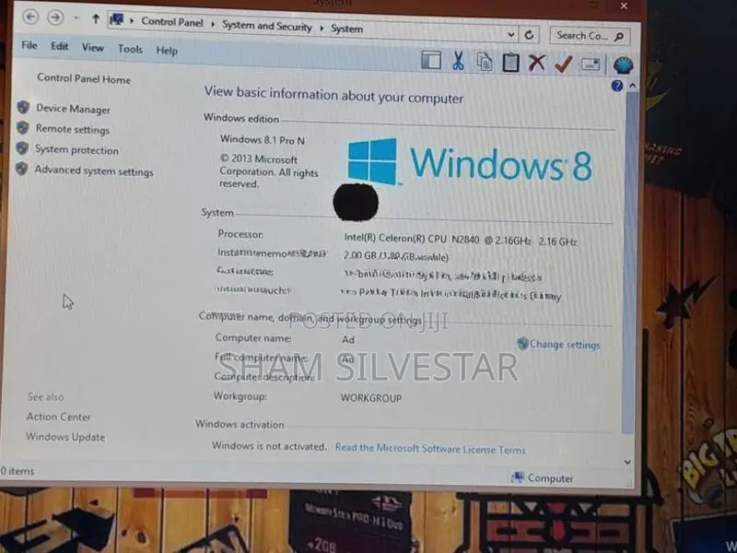The image size is (737, 553).
Task: Click the Cut scissors toolbar icon
Action: 458,61
